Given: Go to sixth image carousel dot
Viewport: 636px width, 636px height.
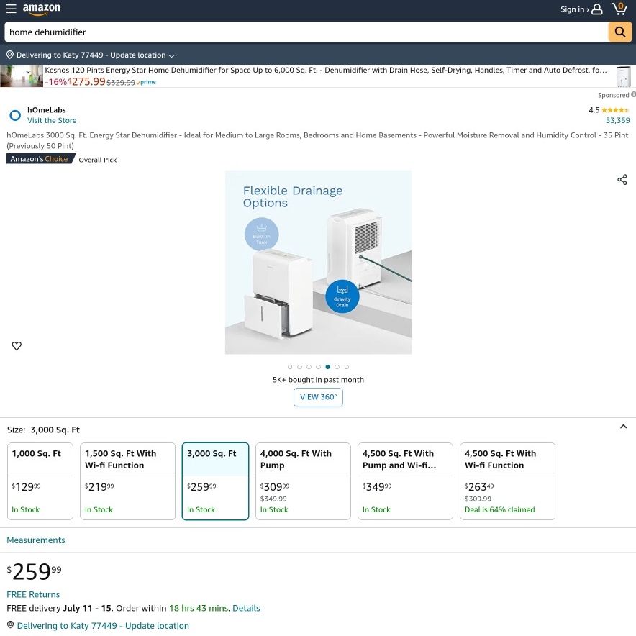Looking at the screenshot, I should [x=337, y=367].
